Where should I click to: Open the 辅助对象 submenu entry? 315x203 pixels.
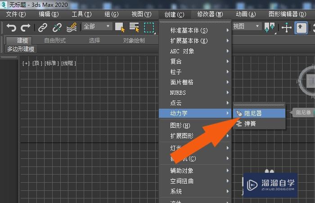195,171
